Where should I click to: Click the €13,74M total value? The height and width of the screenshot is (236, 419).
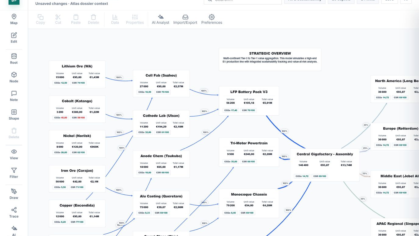tap(346, 165)
